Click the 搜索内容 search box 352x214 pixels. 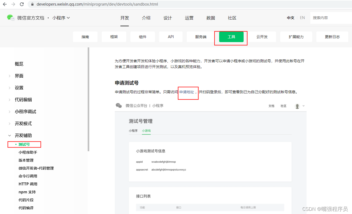coord(331,18)
